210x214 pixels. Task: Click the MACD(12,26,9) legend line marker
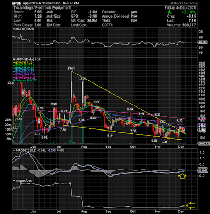[x=14, y=151]
